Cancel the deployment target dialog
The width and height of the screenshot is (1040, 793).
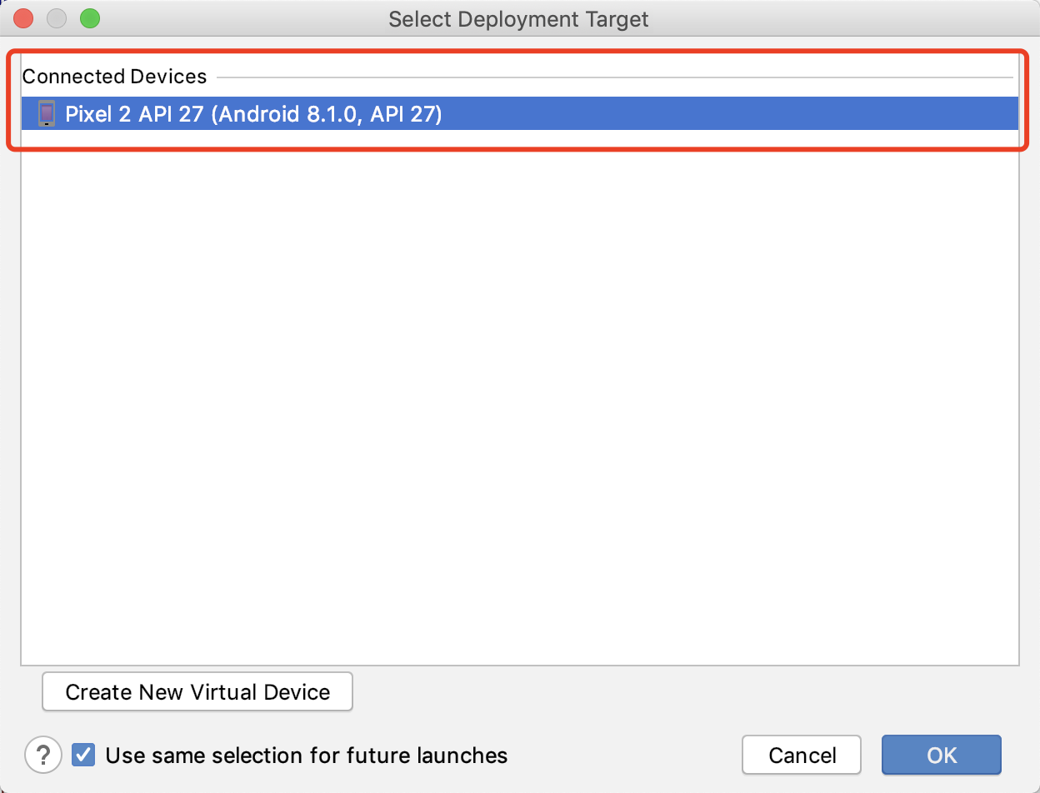(801, 755)
